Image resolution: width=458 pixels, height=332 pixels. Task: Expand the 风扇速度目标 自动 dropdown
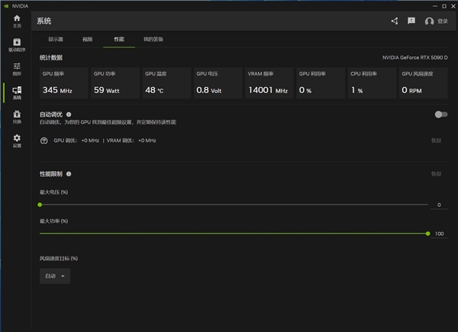coord(55,276)
